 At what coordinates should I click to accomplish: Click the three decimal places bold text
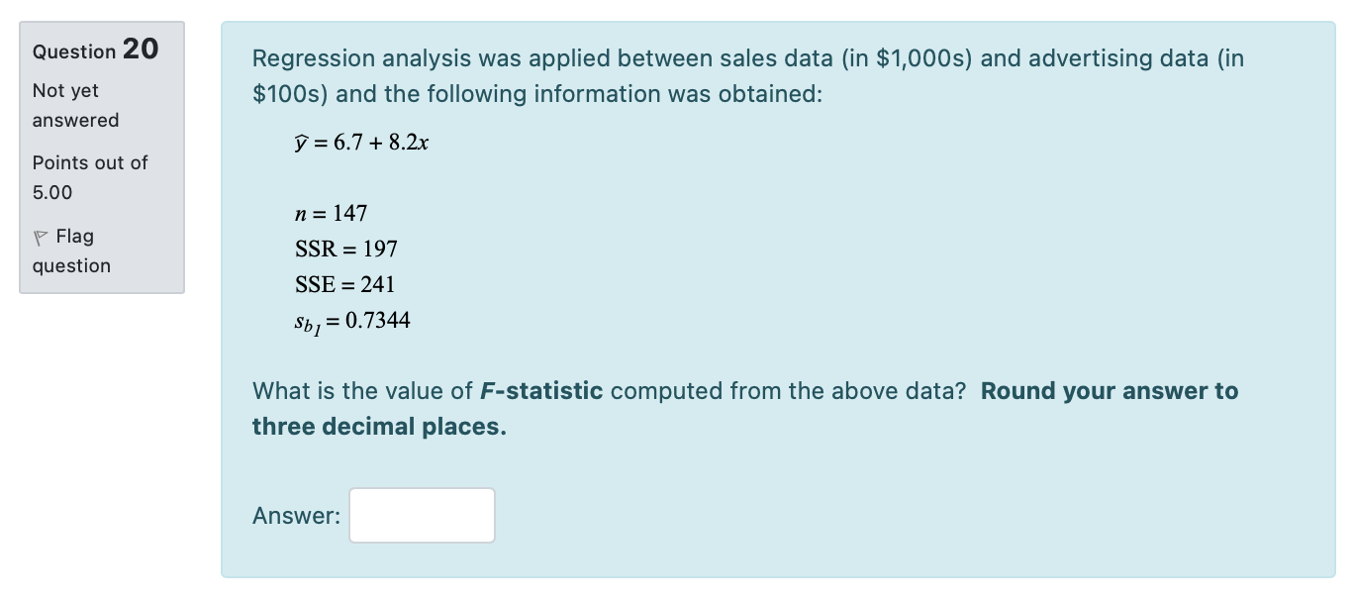pyautogui.click(x=378, y=427)
